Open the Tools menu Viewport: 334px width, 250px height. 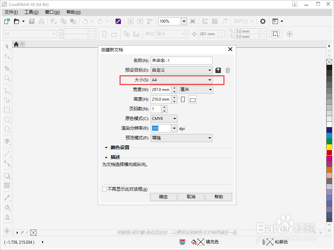(31, 12)
